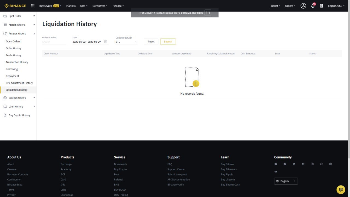Open the notifications bell icon
This screenshot has width=350, height=197.
313,6
